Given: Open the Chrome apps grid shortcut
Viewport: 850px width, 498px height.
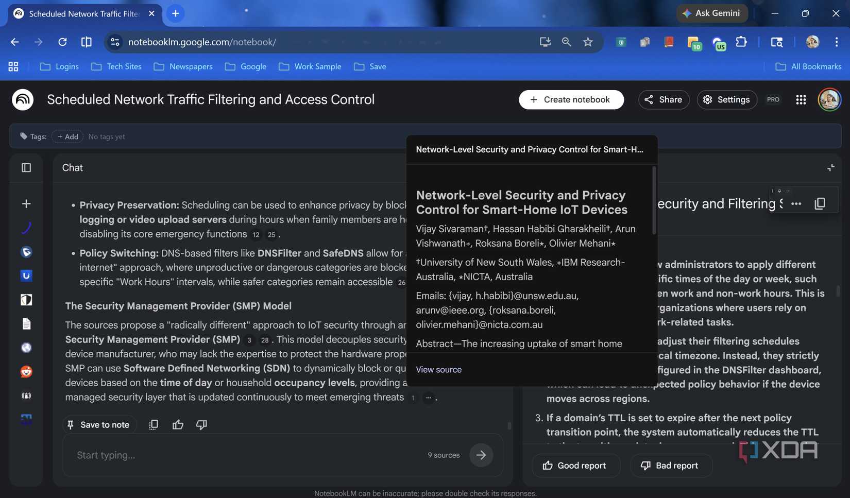Looking at the screenshot, I should (x=13, y=66).
